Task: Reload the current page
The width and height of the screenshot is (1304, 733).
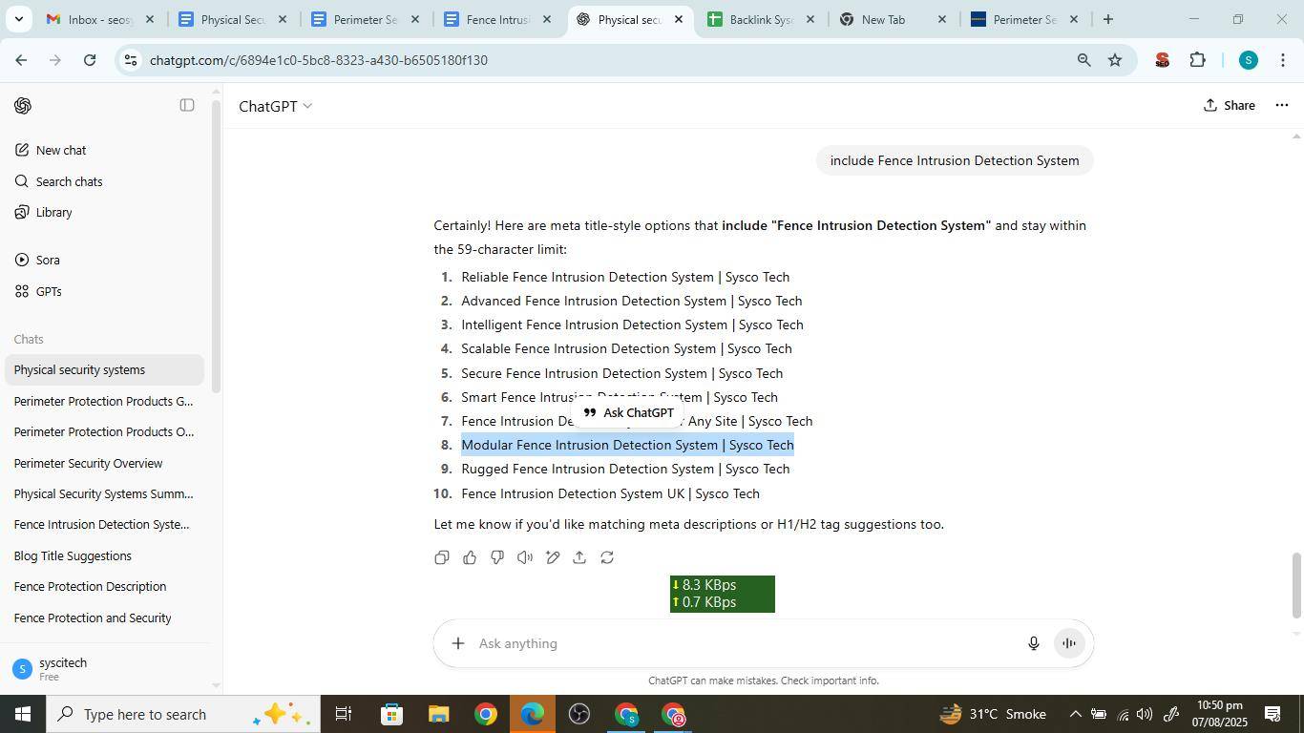Action: click(90, 60)
